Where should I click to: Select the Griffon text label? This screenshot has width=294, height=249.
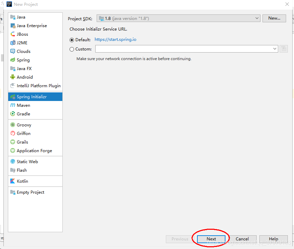pyautogui.click(x=23, y=133)
